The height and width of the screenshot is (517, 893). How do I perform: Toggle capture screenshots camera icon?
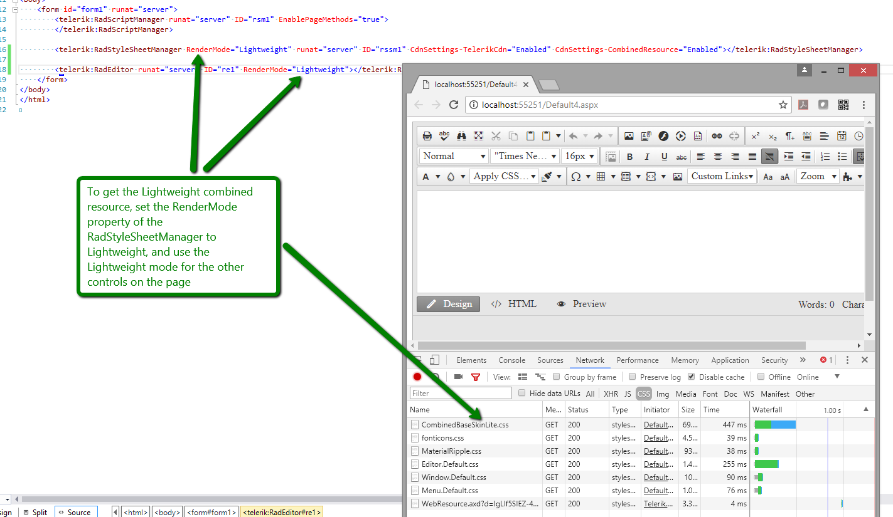[458, 377]
